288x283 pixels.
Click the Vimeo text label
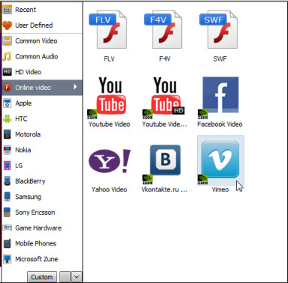(x=220, y=189)
